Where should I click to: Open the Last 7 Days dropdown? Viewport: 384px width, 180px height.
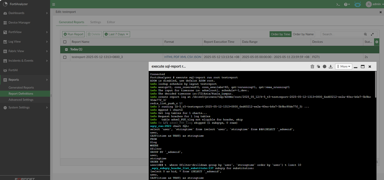(116, 34)
